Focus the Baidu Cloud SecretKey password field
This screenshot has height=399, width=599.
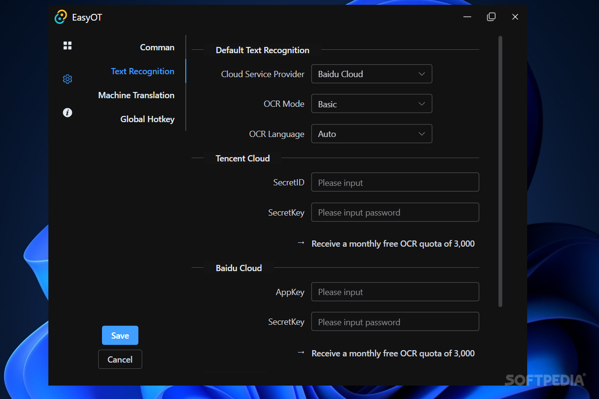pyautogui.click(x=395, y=322)
